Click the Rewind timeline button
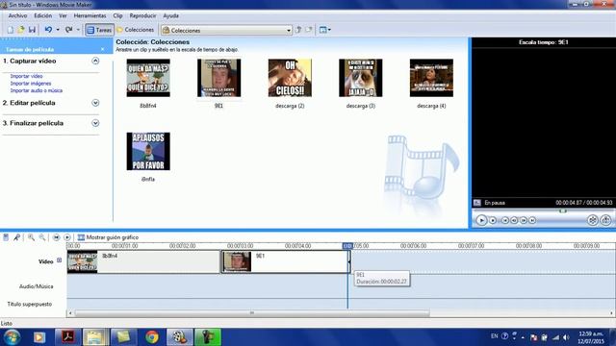The height and width of the screenshot is (346, 616). (56, 237)
